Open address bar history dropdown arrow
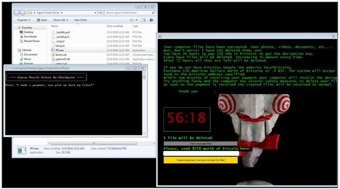Screen dimensions: 340x189 coord(94,12)
